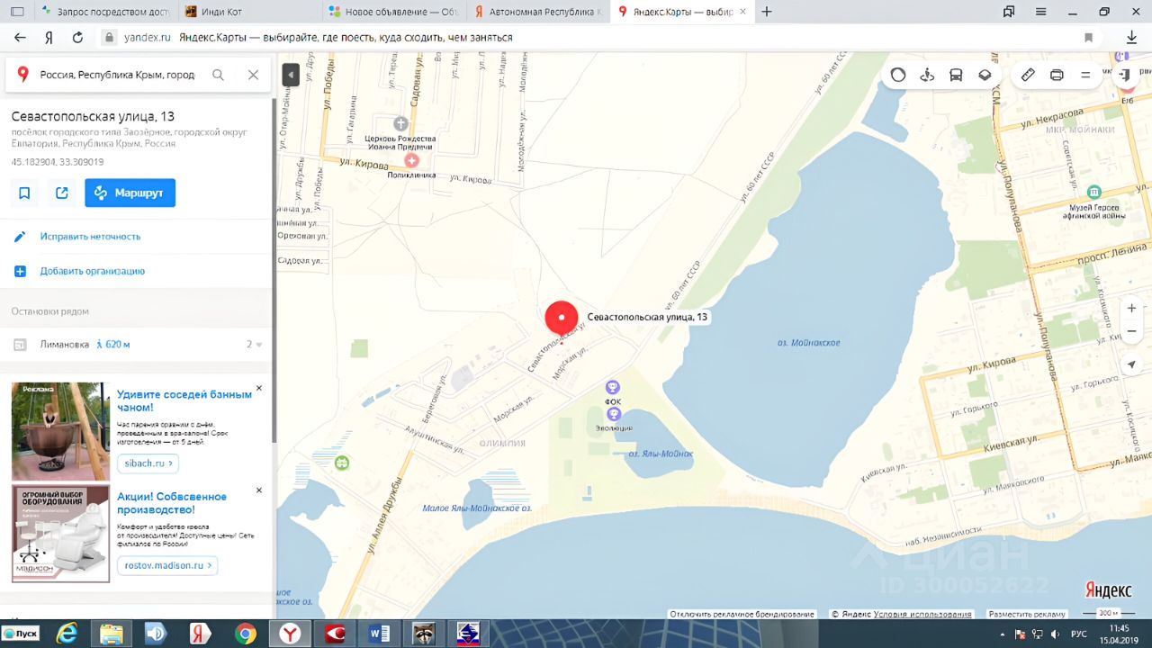This screenshot has width=1152, height=648.
Task: Close the Яндекс.Карты tab
Action: point(743,12)
